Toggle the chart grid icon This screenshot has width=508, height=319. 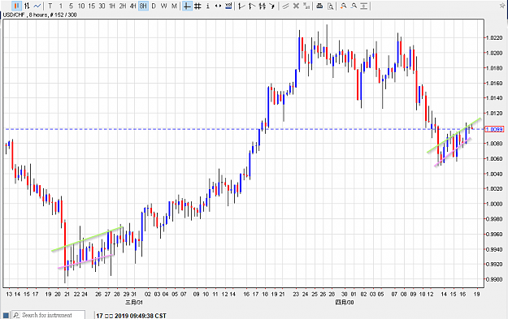coord(198,6)
